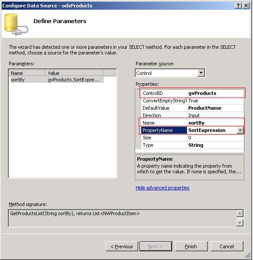Select the Size property row
The height and width of the screenshot is (260, 253).
click(x=193, y=138)
